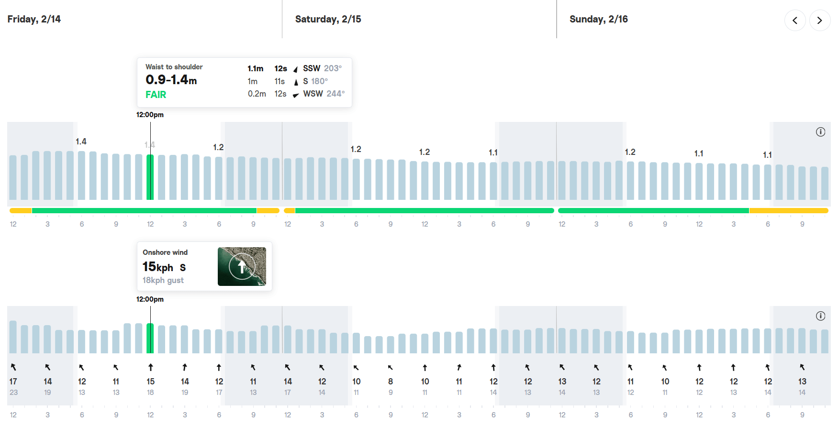Click the green FAIR rating label
The width and height of the screenshot is (839, 426).
(x=156, y=95)
